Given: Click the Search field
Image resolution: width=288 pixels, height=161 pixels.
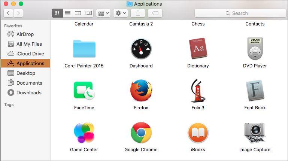Looking at the screenshot, I should pos(240,13).
